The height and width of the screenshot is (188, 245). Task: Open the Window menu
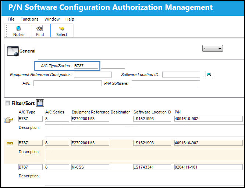click(x=52, y=19)
